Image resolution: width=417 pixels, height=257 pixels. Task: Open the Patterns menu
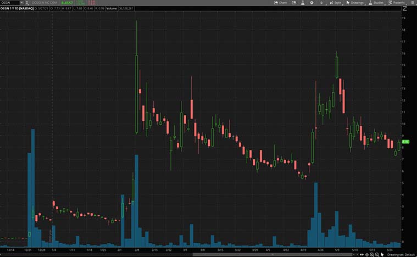[396, 3]
